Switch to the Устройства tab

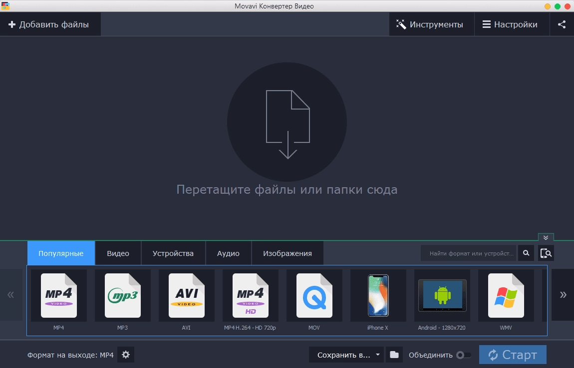click(x=173, y=253)
